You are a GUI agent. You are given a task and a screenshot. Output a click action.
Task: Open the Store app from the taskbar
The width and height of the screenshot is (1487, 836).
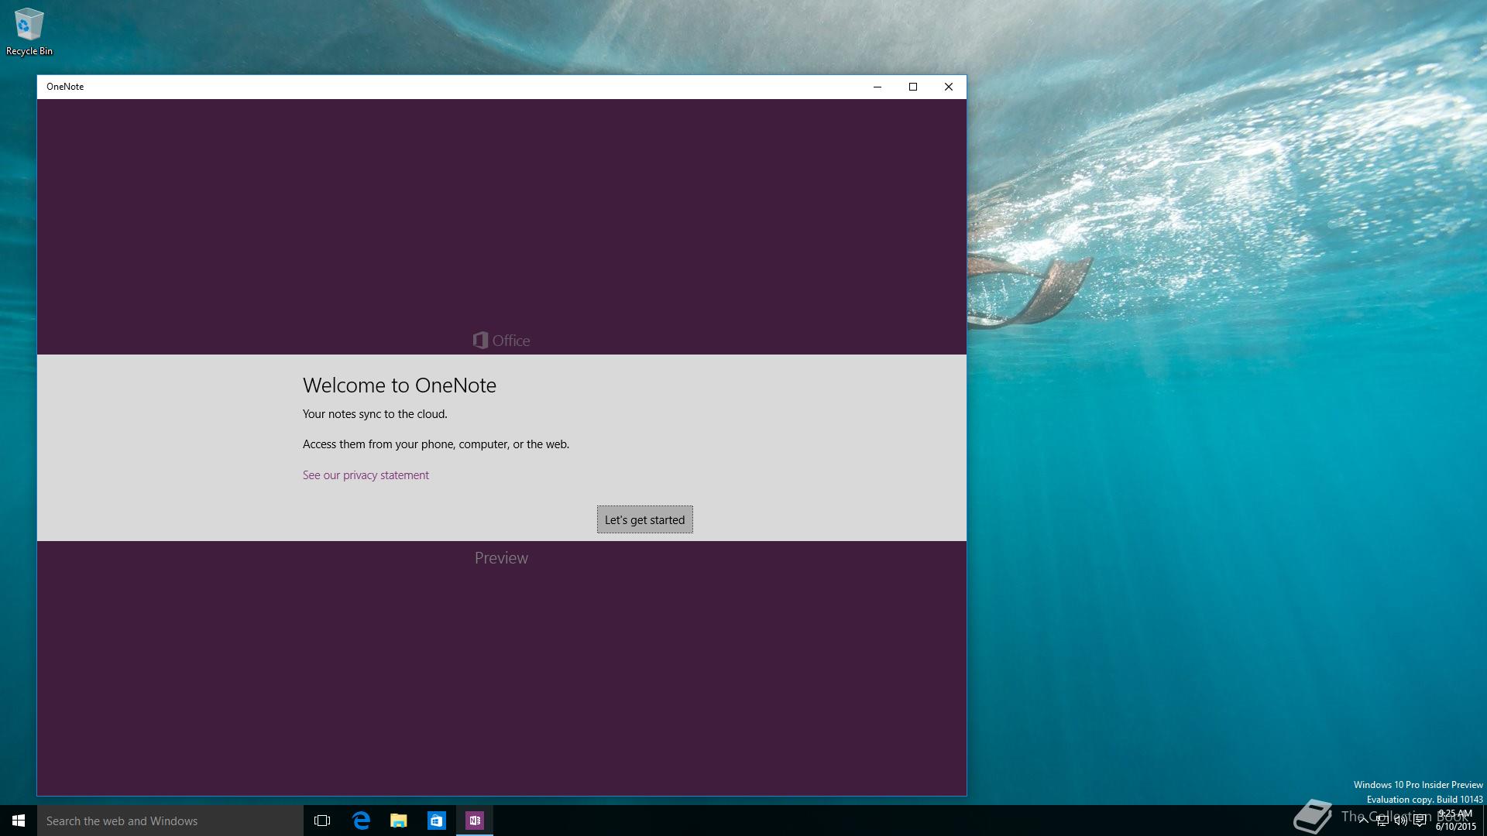437,821
